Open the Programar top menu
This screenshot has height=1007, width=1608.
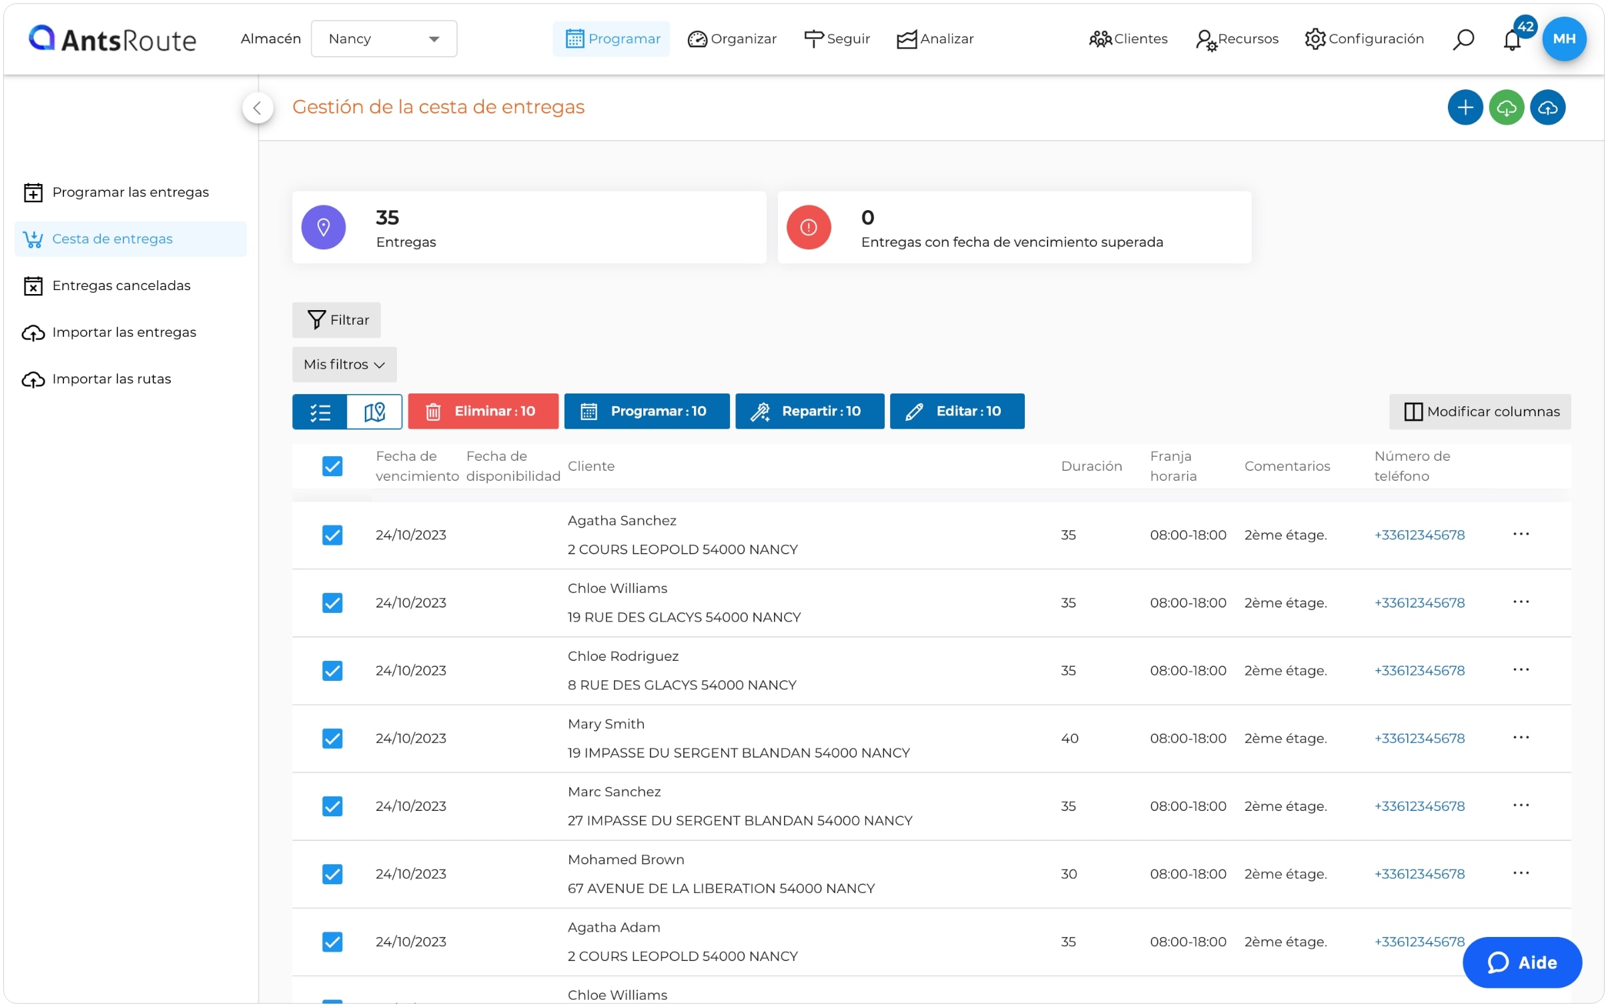[x=611, y=39]
